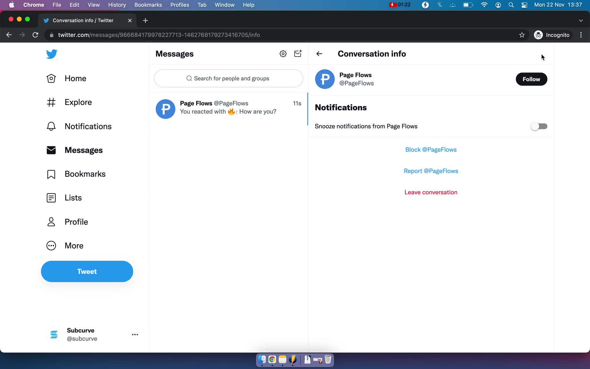Open the Tweet compose button
The height and width of the screenshot is (369, 590).
(87, 271)
